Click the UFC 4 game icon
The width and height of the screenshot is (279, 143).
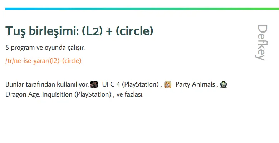[x=94, y=84]
